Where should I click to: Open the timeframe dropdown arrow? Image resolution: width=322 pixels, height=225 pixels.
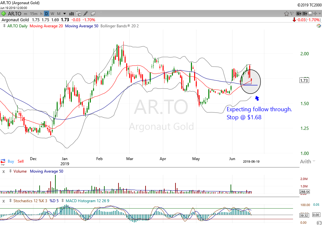[64, 14]
